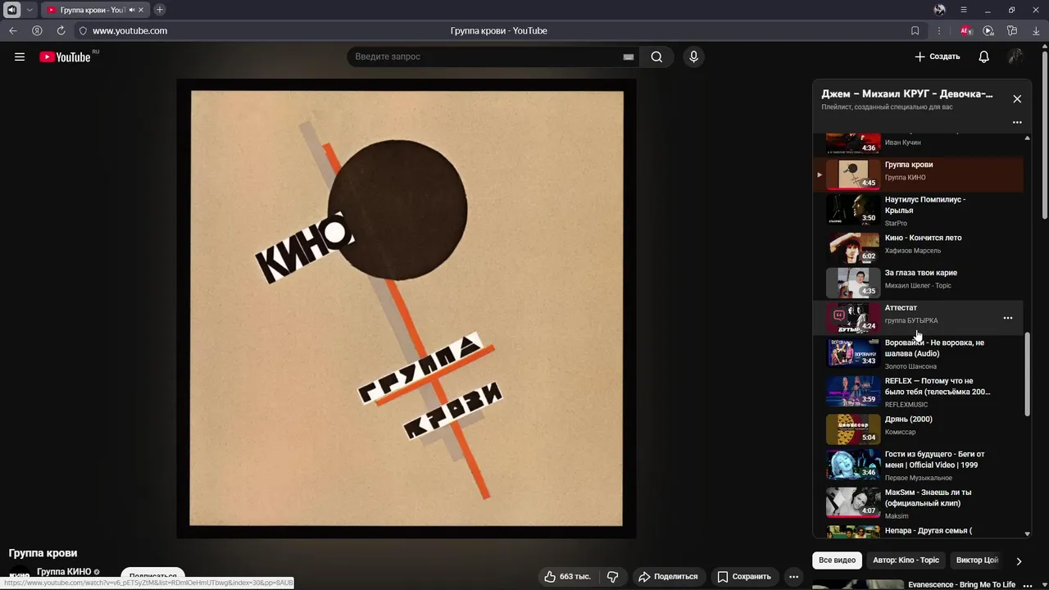Play За глаза твои карие track
This screenshot has height=590, width=1049.
918,281
